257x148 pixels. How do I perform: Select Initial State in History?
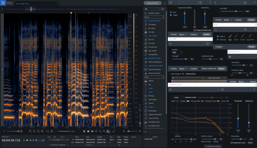pos(149,139)
